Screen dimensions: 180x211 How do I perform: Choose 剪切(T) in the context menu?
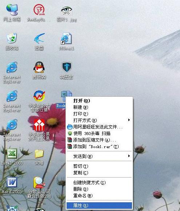(99, 166)
